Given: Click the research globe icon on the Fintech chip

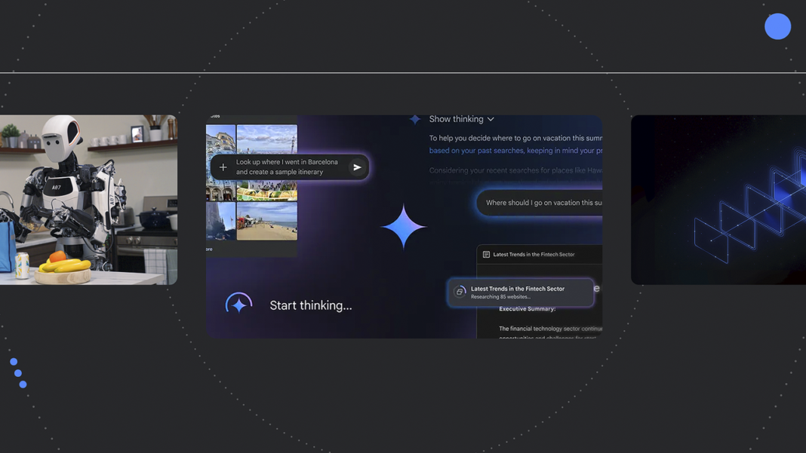Looking at the screenshot, I should coord(460,291).
